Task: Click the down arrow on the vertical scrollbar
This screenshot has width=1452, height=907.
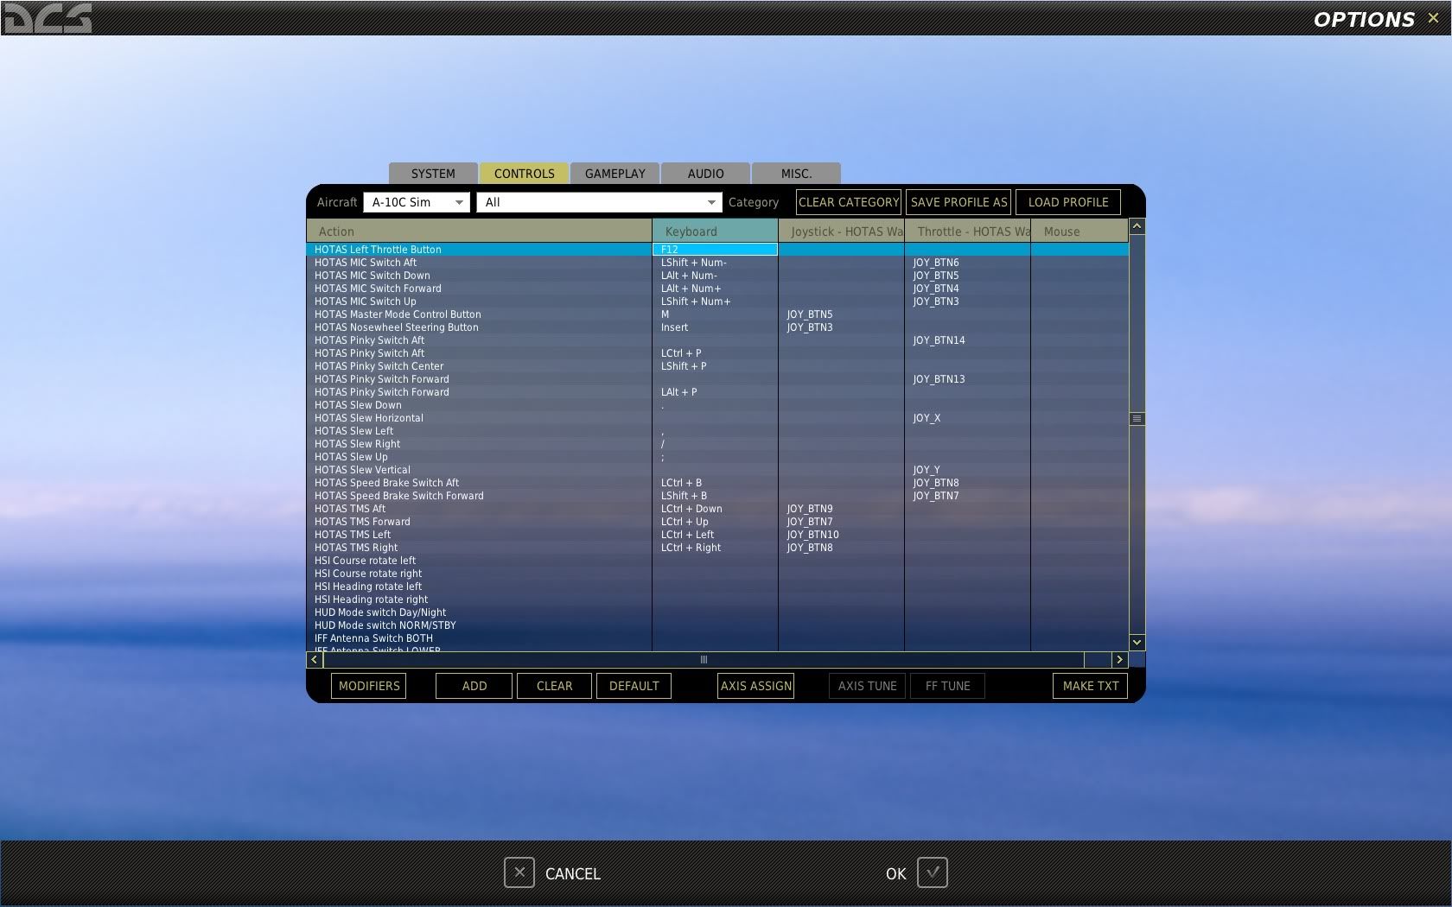Action: tap(1137, 642)
